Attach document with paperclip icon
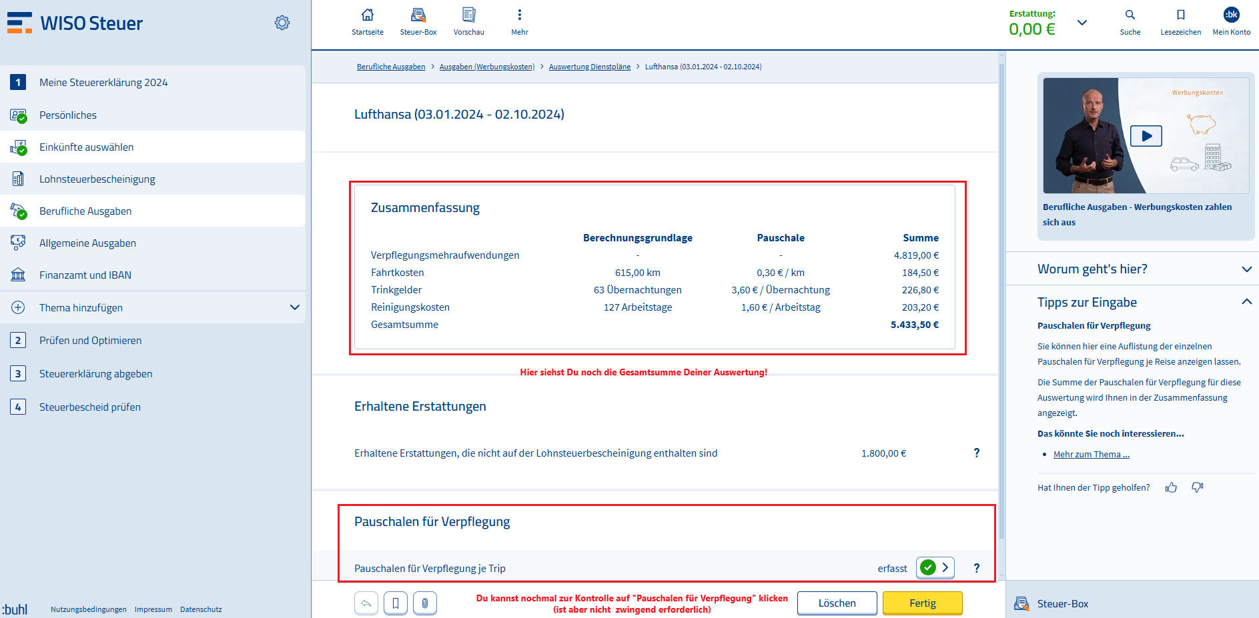The width and height of the screenshot is (1259, 618). [x=425, y=603]
